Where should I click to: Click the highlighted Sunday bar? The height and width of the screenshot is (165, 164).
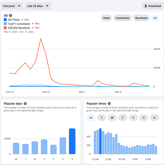pyautogui.click(x=72, y=141)
